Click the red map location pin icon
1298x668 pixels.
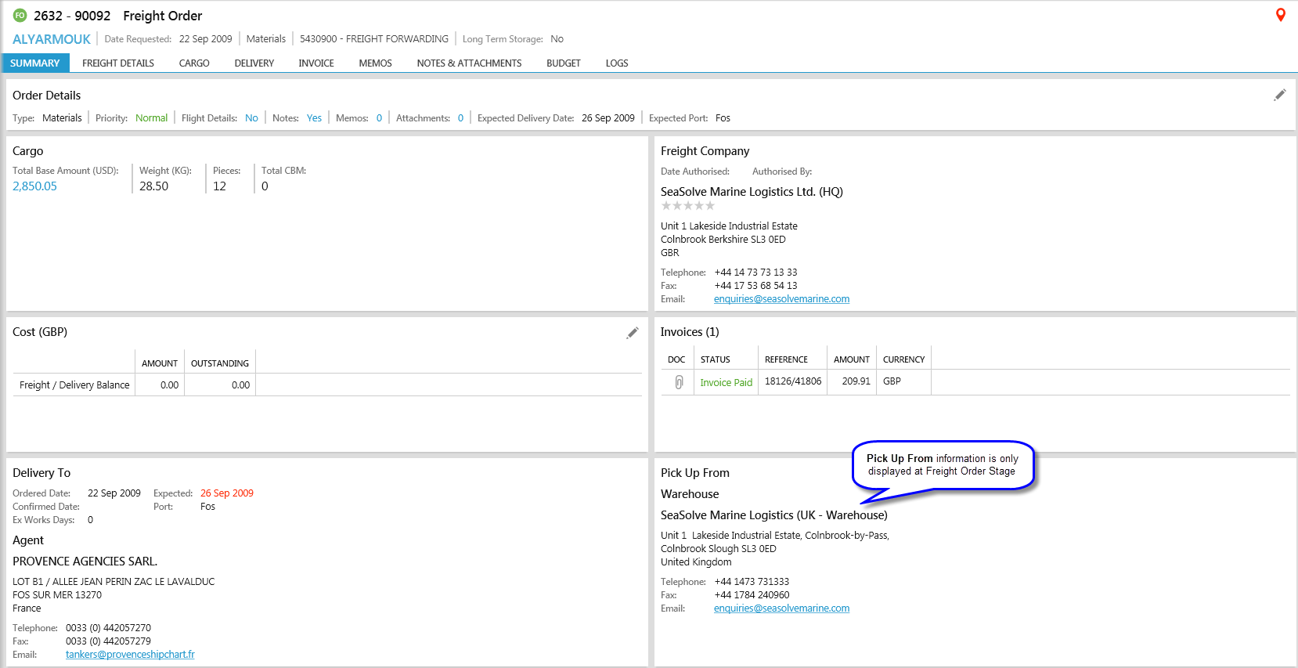click(1280, 15)
